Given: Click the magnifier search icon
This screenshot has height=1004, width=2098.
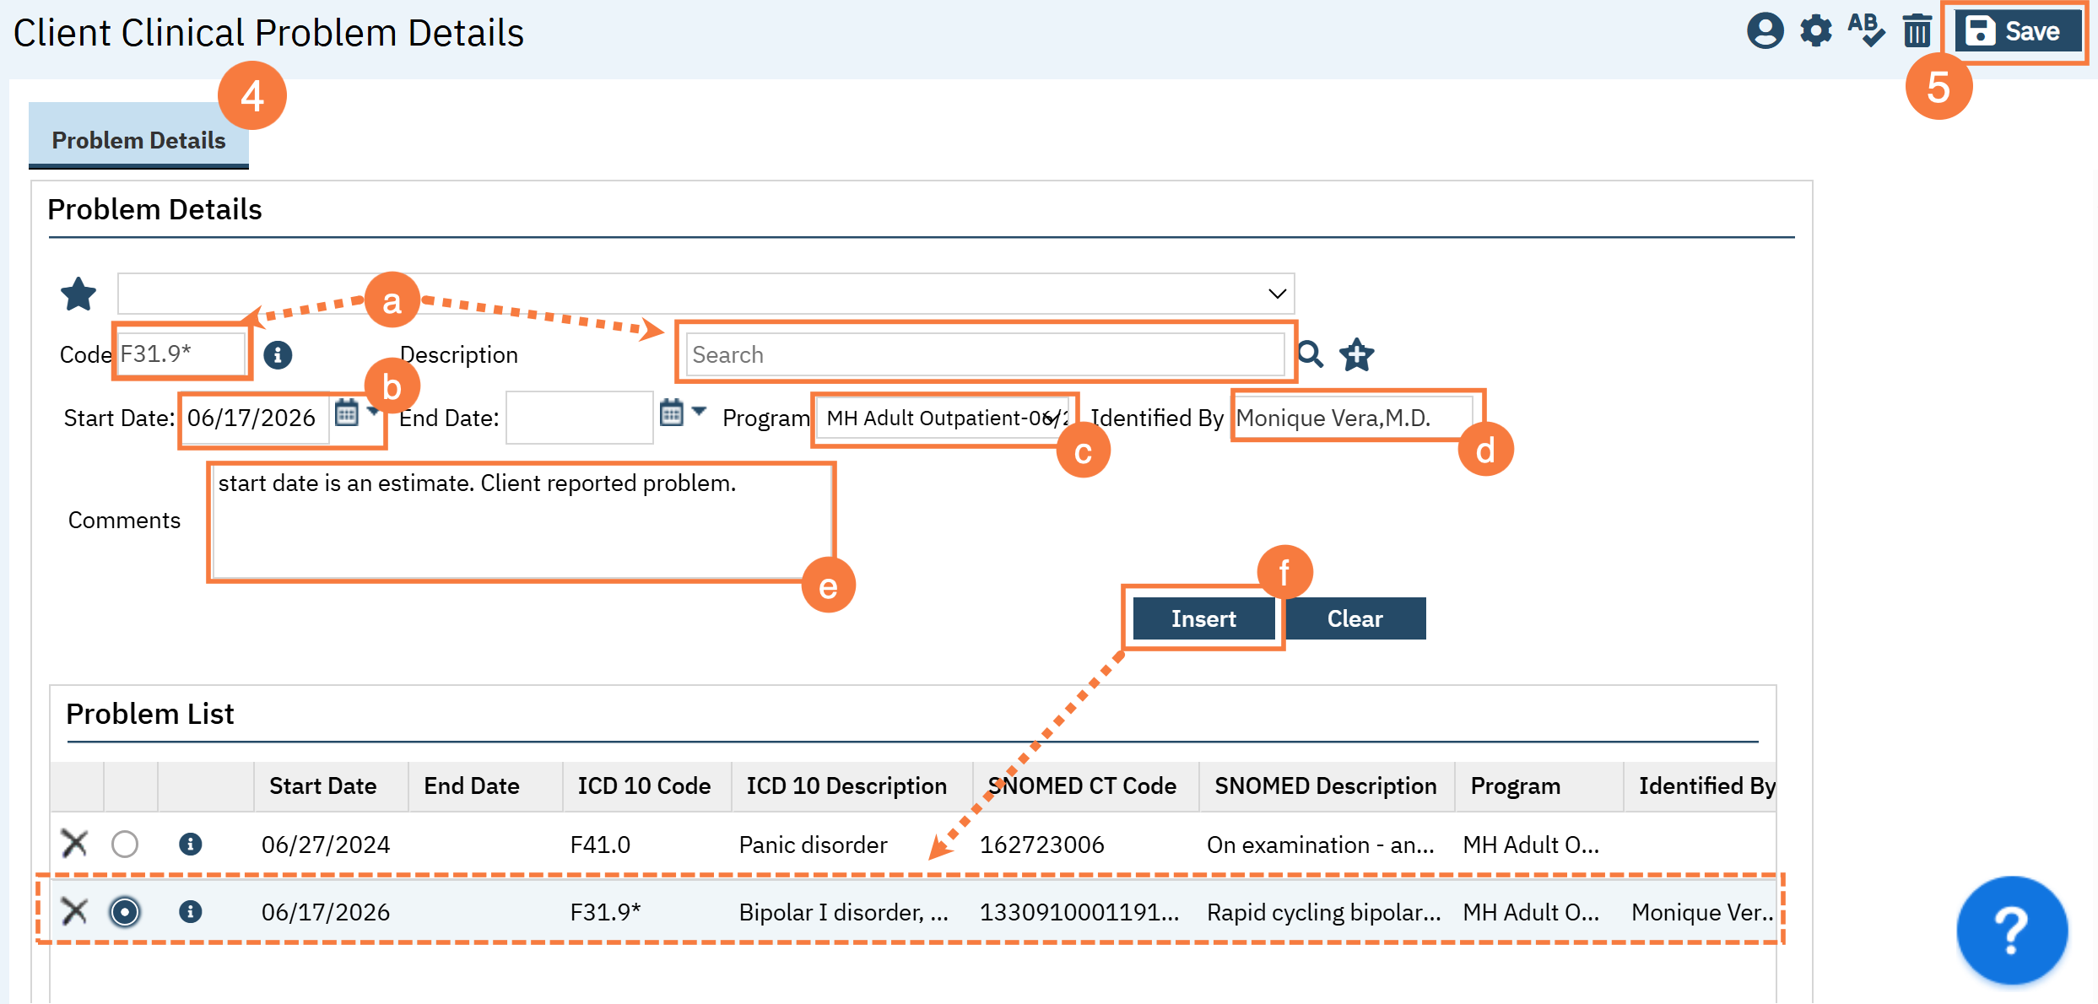Looking at the screenshot, I should pyautogui.click(x=1310, y=354).
